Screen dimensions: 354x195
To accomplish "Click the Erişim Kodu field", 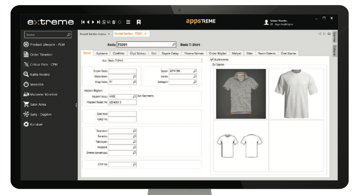I will click(x=123, y=71).
